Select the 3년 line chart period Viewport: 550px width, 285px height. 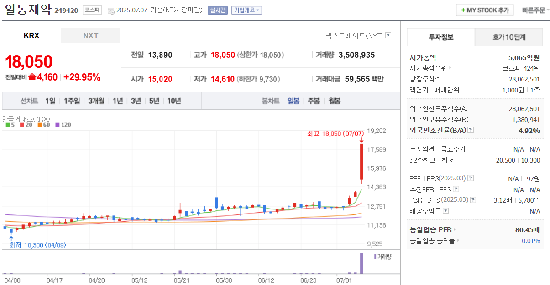pyautogui.click(x=136, y=101)
